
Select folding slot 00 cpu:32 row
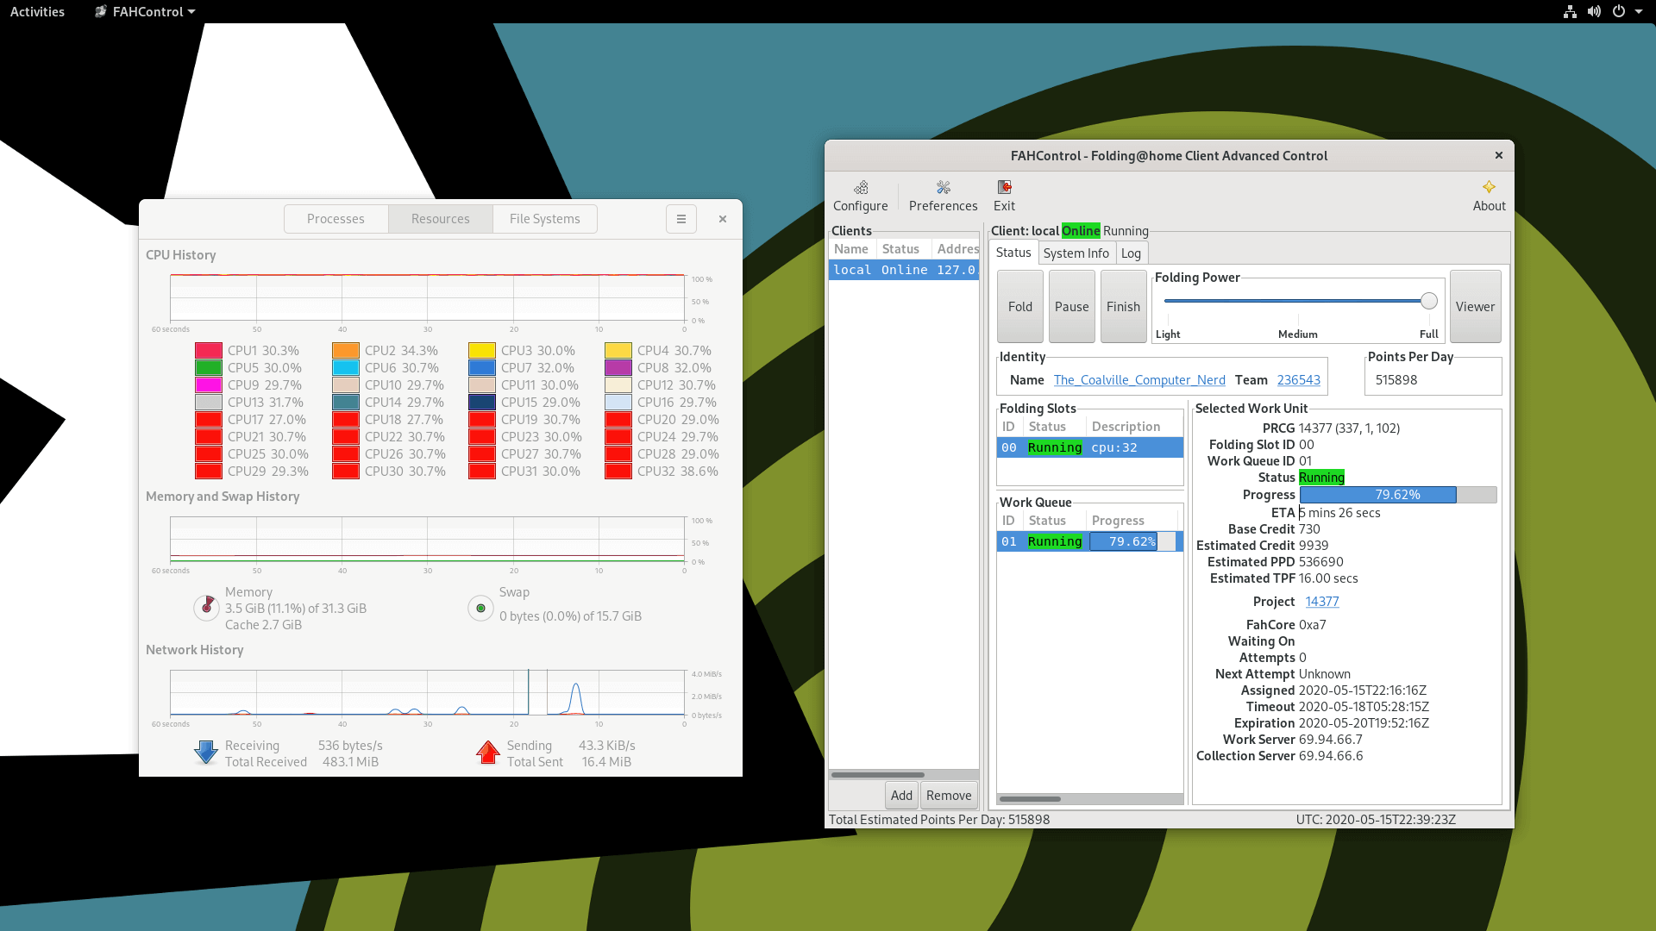(x=1089, y=447)
